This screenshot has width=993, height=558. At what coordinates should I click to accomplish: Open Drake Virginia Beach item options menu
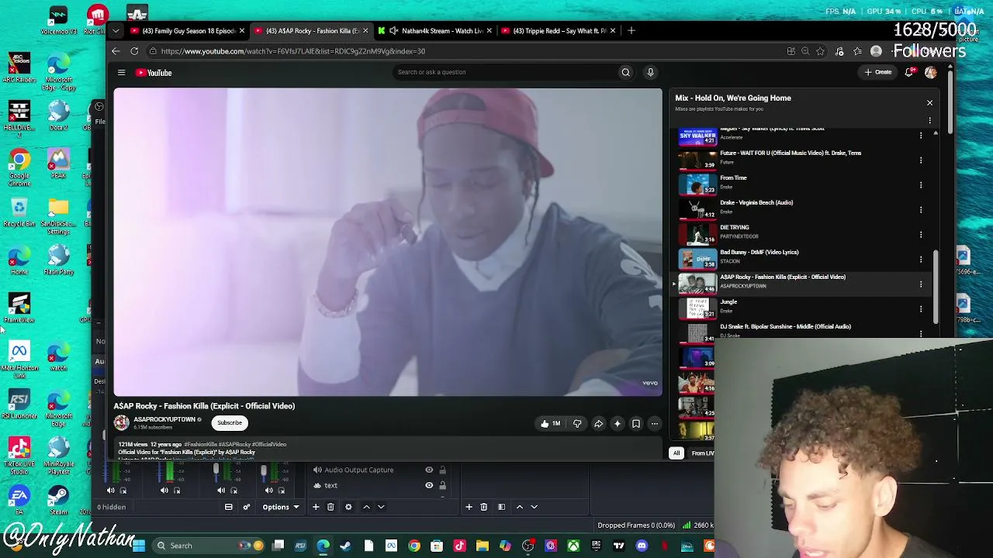coord(921,209)
